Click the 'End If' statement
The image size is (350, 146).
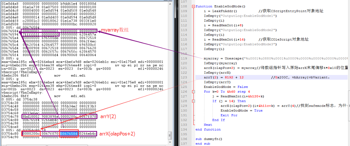point(218,120)
